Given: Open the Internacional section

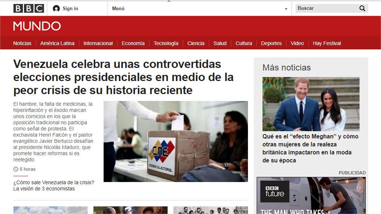Looking at the screenshot, I should tap(98, 43).
